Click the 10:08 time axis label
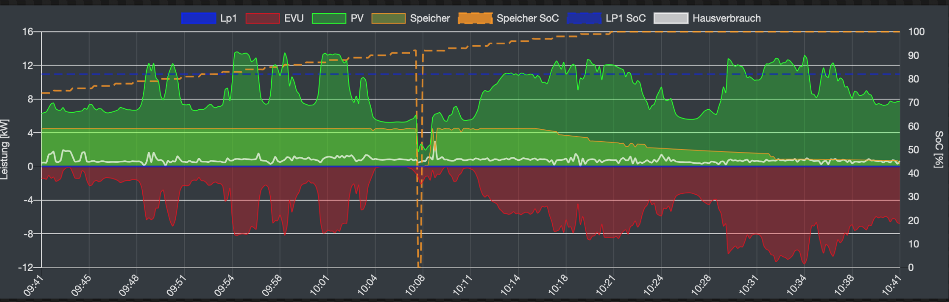 click(x=414, y=285)
